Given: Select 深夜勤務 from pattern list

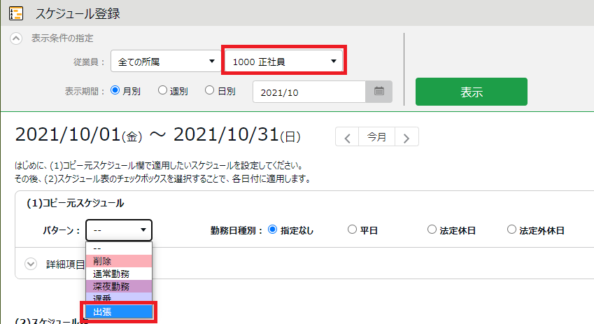Looking at the screenshot, I should point(119,287).
